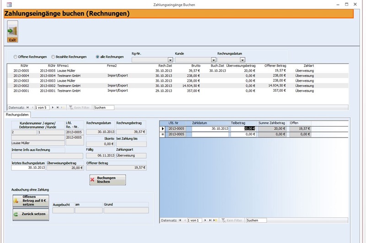The width and height of the screenshot is (366, 243).
Task: Click the Fällig date field 06.11.2013
Action: 100,155
